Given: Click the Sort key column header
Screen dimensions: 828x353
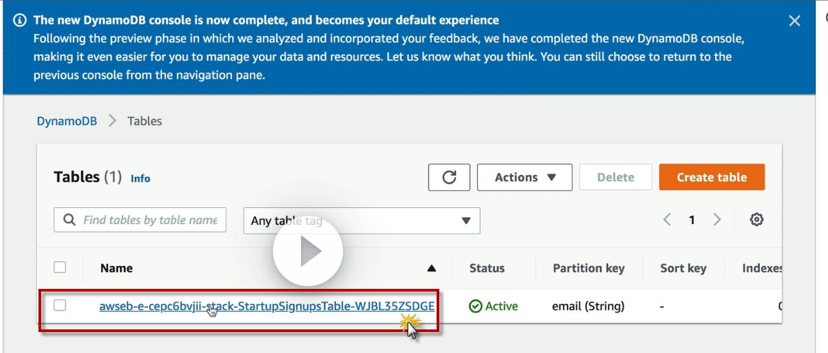Looking at the screenshot, I should tap(683, 268).
